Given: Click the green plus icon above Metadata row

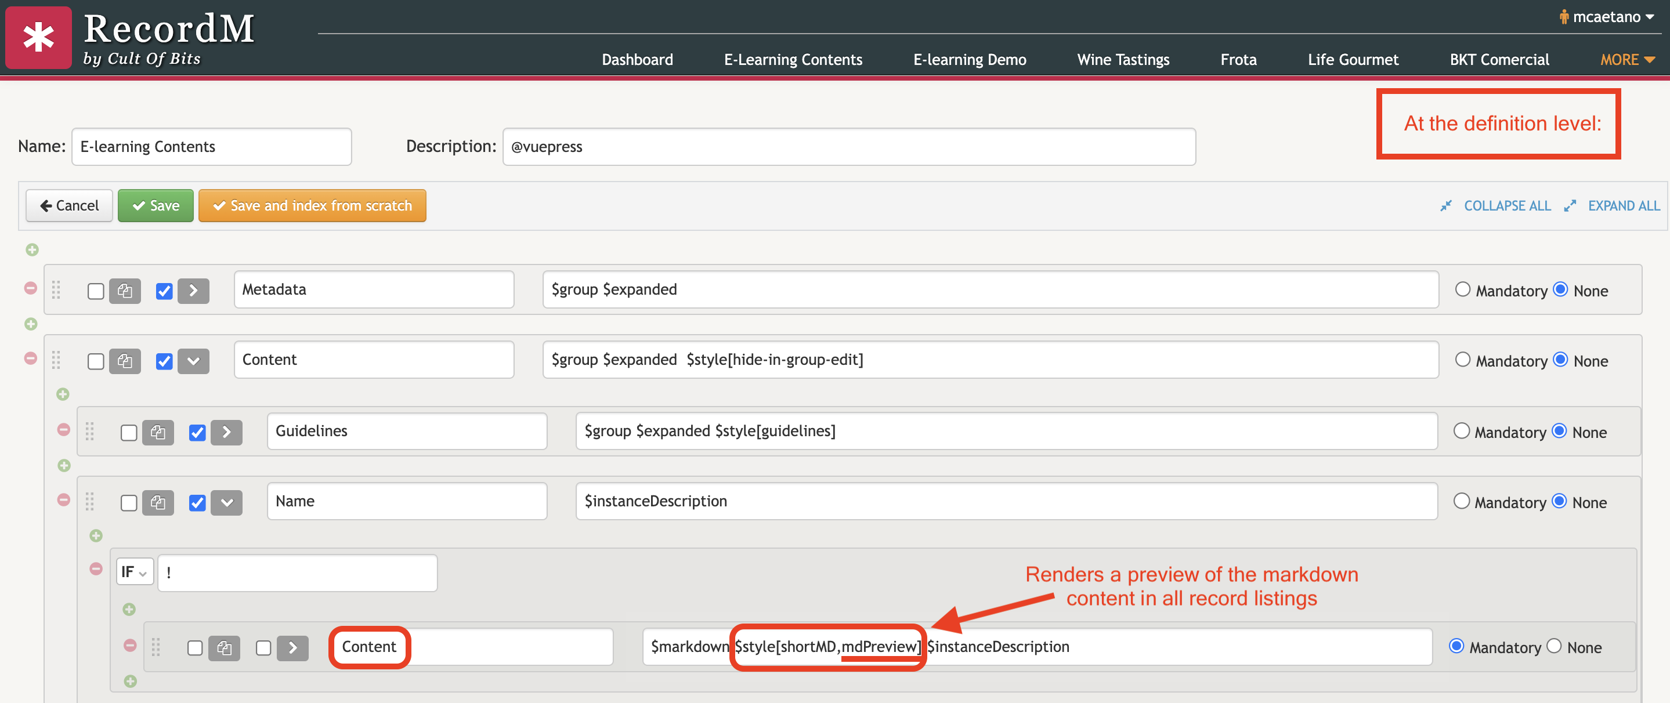Looking at the screenshot, I should 32,249.
